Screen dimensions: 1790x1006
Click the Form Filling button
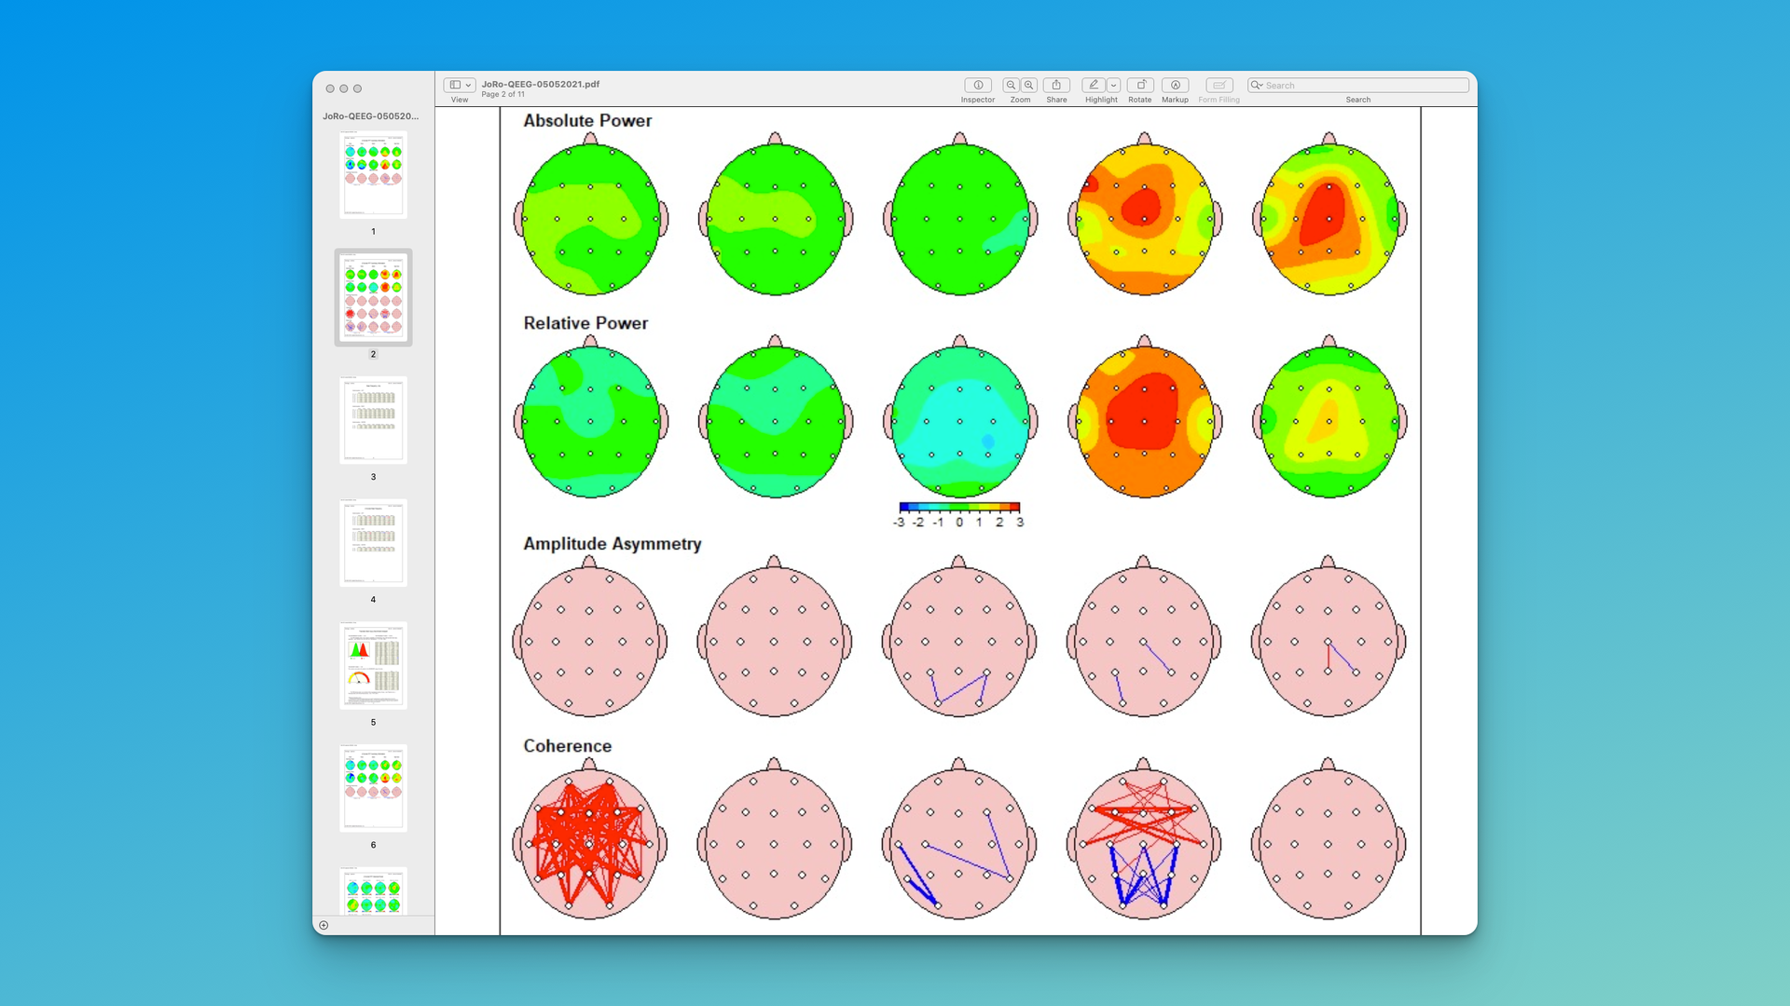tap(1219, 85)
